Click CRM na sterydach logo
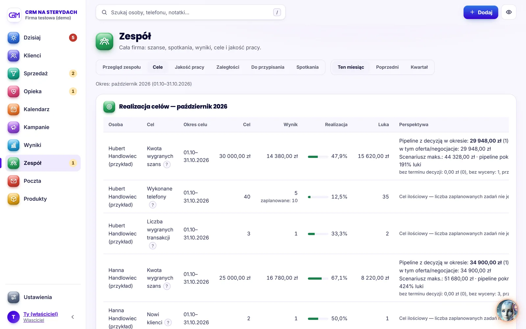 (14, 15)
